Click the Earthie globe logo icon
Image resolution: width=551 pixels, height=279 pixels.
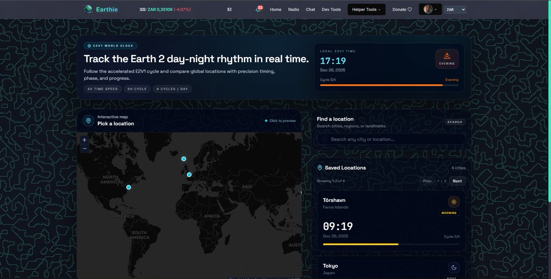(88, 9)
